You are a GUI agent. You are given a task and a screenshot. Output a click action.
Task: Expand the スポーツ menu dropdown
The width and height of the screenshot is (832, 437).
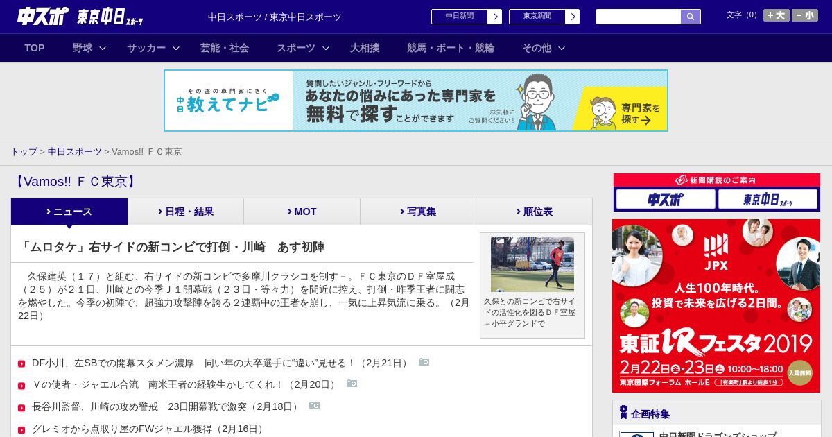point(326,49)
